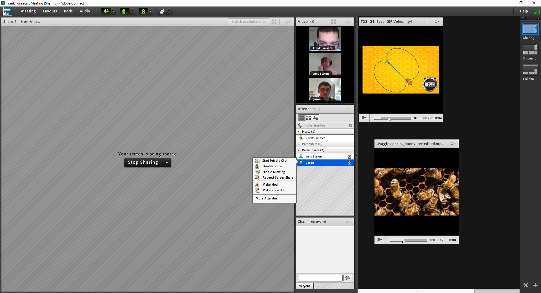Image resolution: width=541 pixels, height=293 pixels.
Task: Click Jason's microphone icon
Action: click(350, 163)
